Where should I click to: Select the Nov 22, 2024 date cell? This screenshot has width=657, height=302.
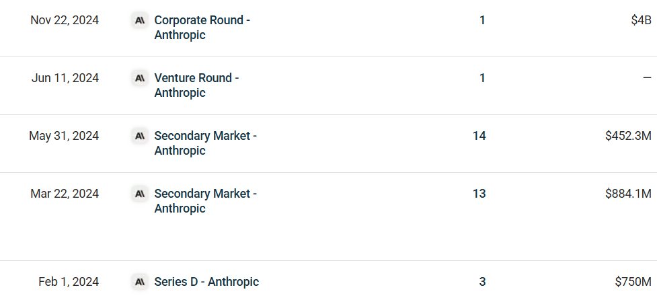click(65, 20)
